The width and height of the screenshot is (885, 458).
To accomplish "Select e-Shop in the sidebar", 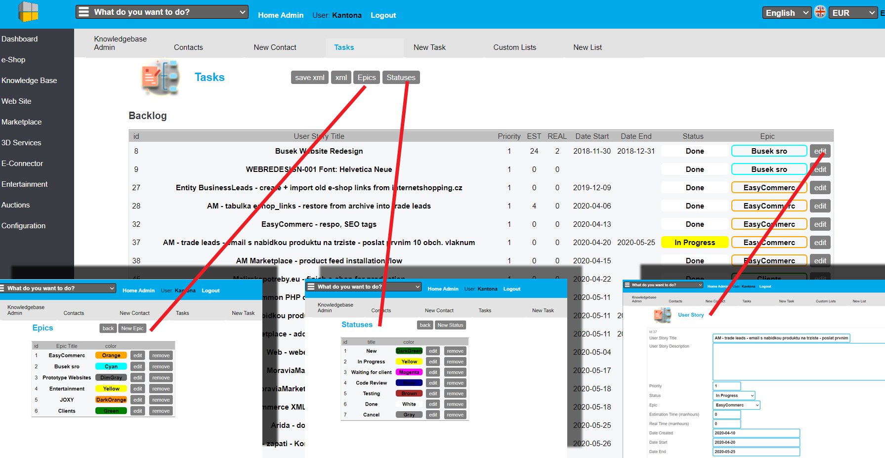I will point(13,60).
